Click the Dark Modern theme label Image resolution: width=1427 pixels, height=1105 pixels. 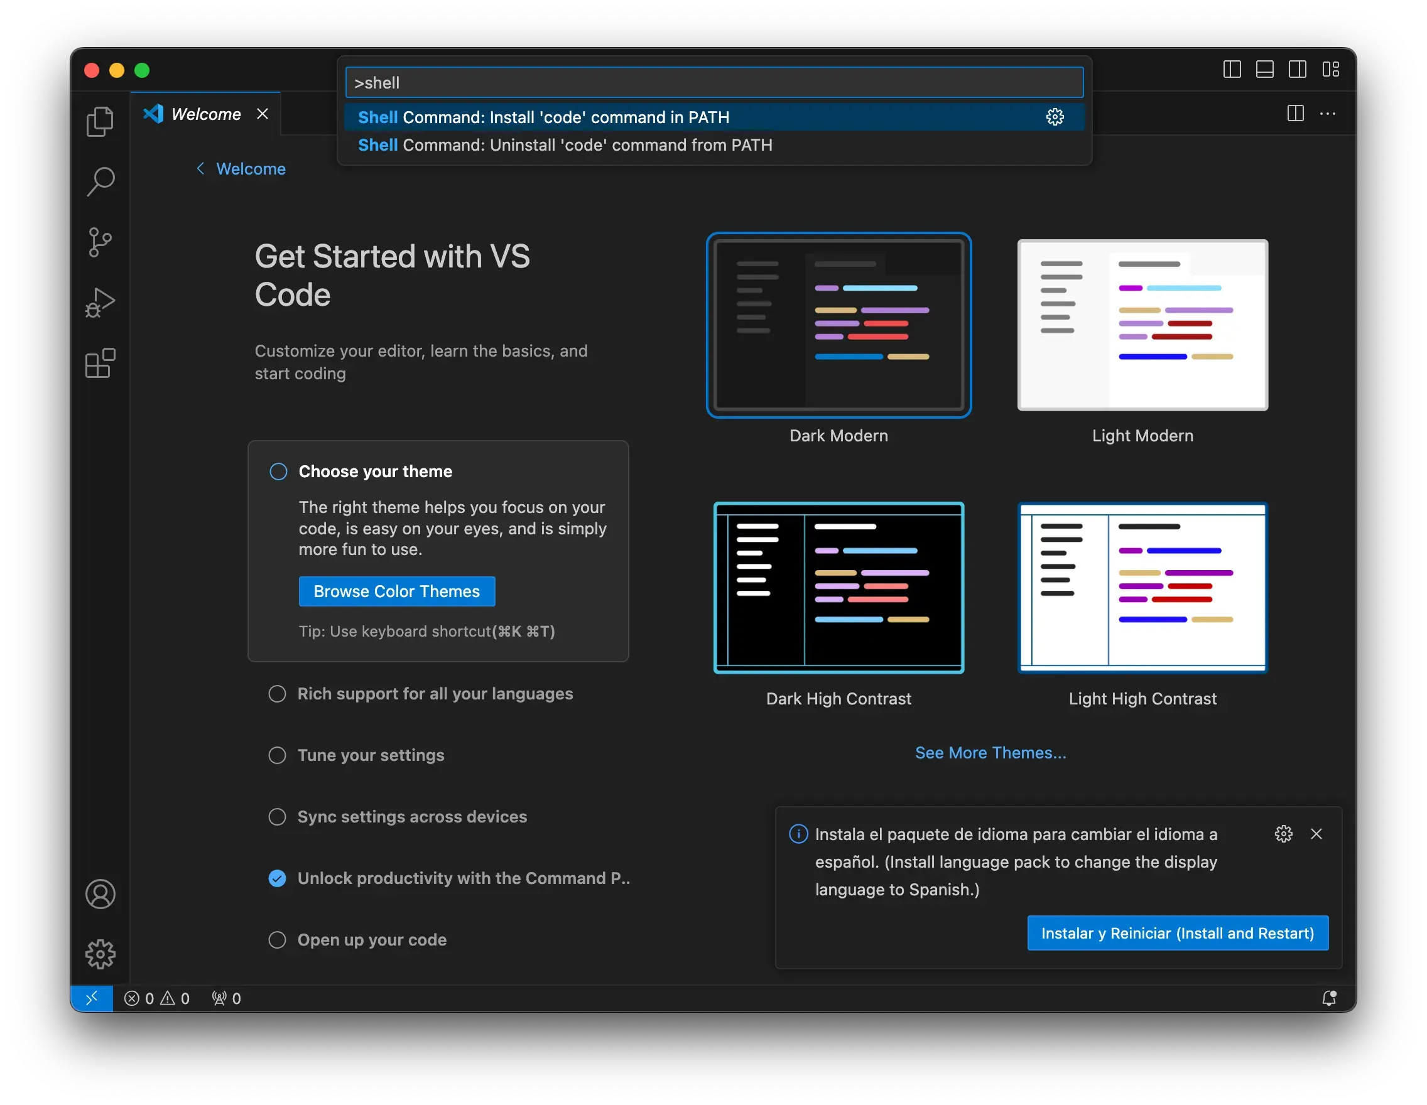pyautogui.click(x=838, y=436)
